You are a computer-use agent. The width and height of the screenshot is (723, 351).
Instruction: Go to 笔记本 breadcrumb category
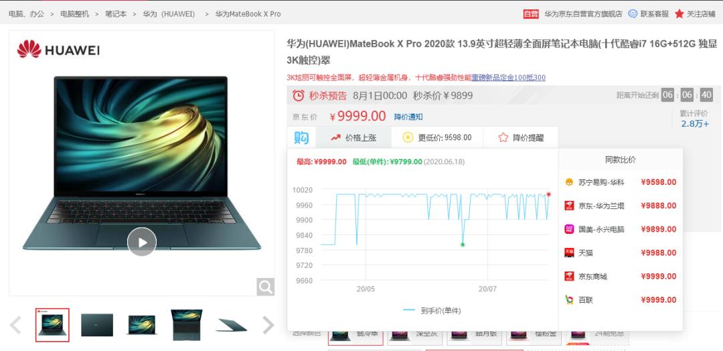click(x=116, y=14)
